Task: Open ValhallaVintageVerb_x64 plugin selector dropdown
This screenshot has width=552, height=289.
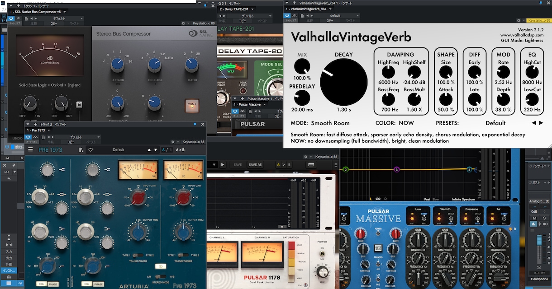Action: click(309, 9)
